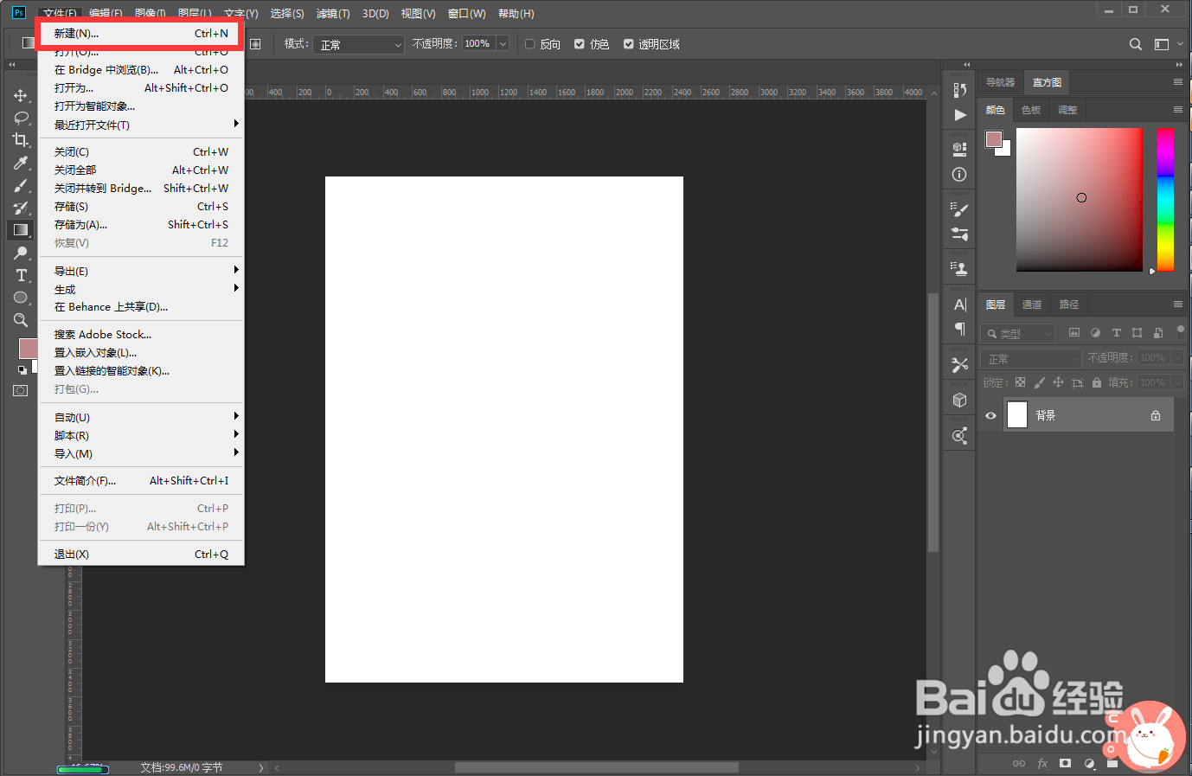
Task: Lock transparent pixels icon
Action: pyautogui.click(x=1020, y=382)
